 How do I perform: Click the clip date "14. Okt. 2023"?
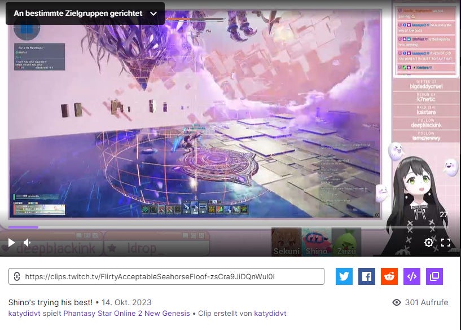point(126,302)
